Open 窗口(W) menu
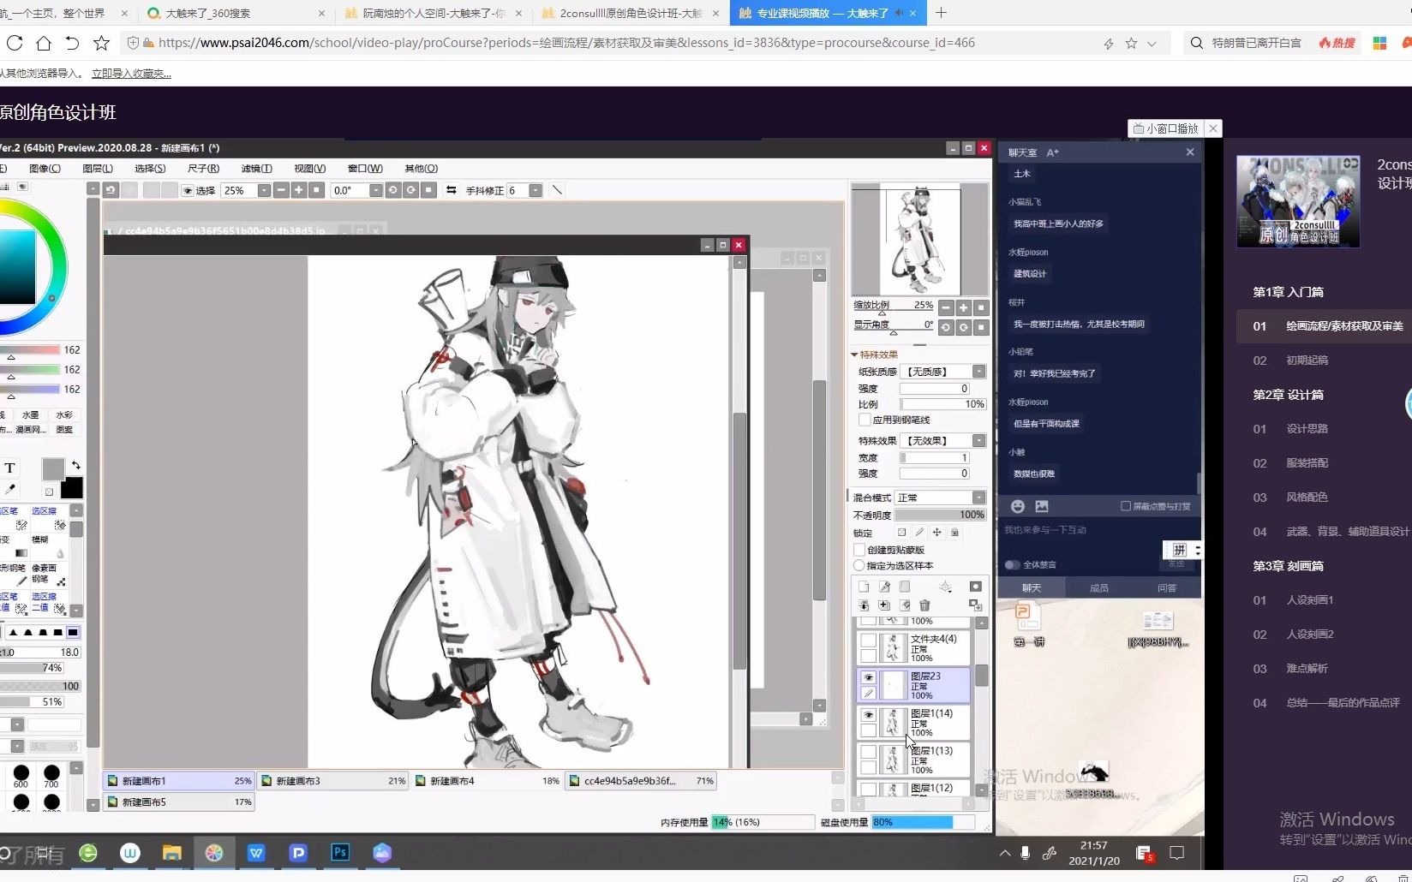 click(365, 169)
